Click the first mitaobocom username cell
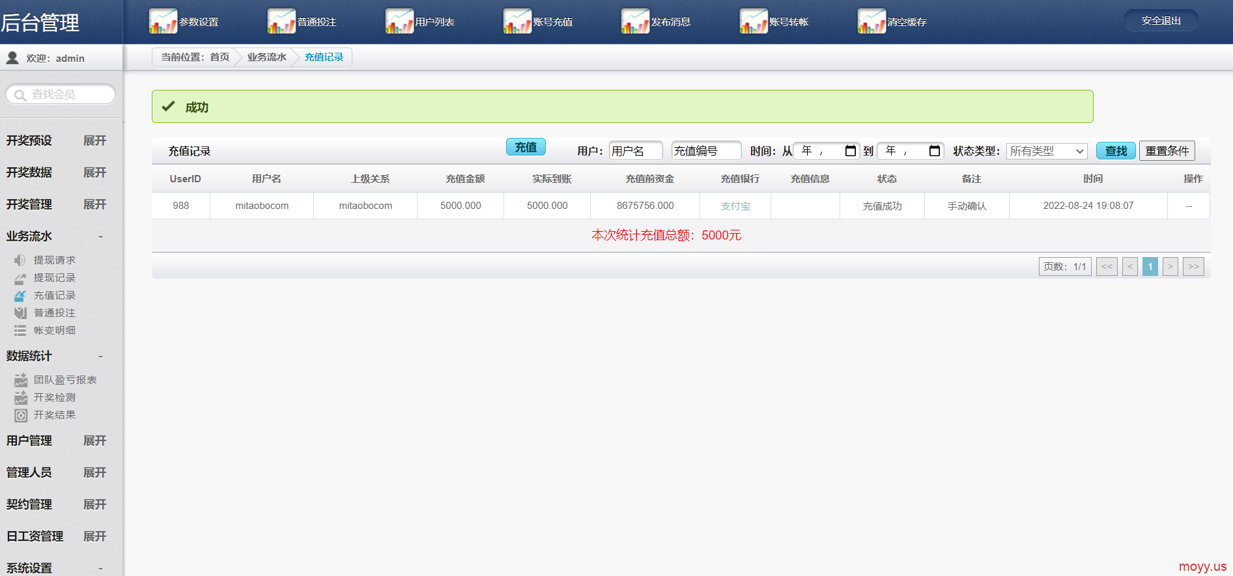 [x=262, y=206]
